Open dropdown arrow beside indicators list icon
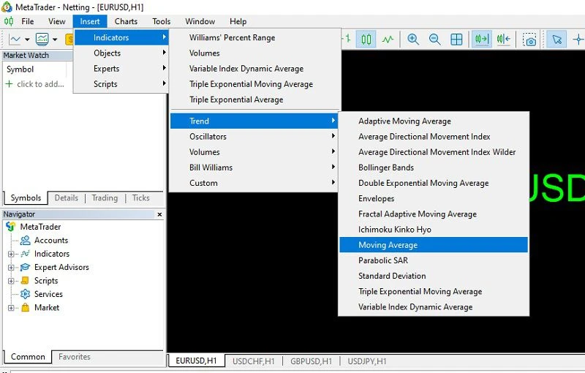This screenshot has height=373, width=585. pyautogui.click(x=55, y=39)
